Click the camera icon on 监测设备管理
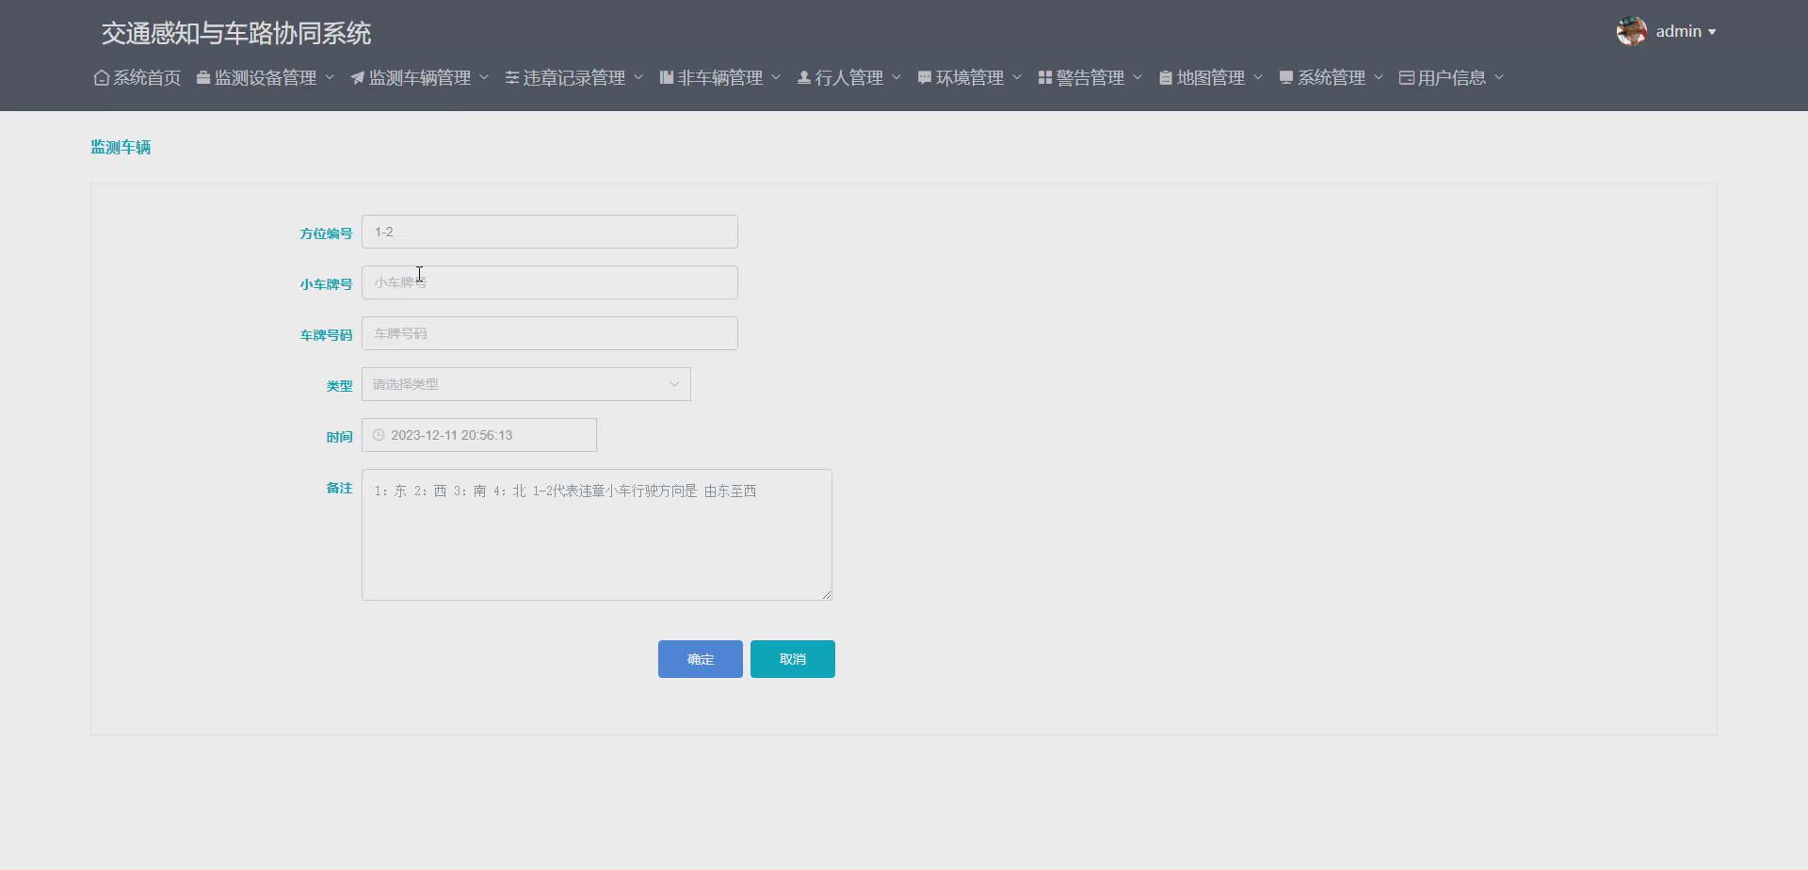 pyautogui.click(x=203, y=77)
